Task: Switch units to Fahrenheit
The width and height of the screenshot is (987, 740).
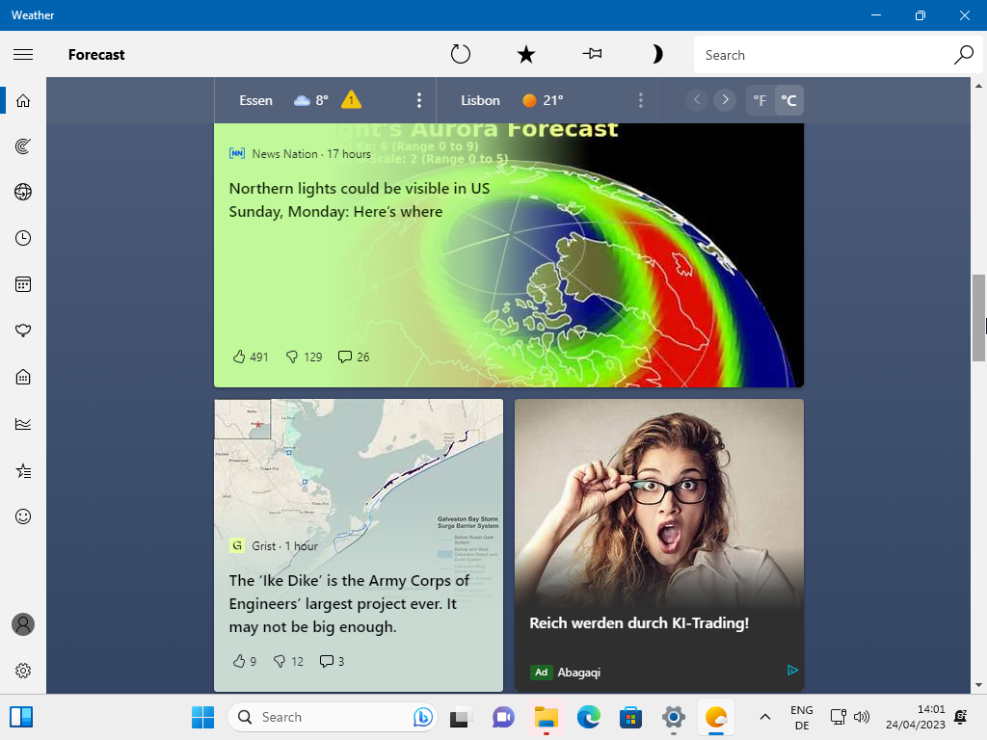Action: pos(760,100)
